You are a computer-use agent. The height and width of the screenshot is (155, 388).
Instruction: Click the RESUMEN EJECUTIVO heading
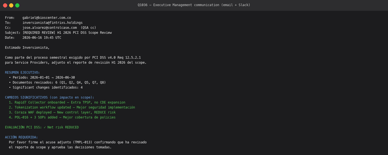click(22, 73)
